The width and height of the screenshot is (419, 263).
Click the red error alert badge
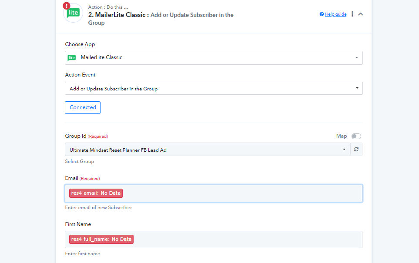coord(67,6)
